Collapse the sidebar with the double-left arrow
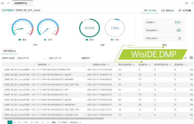The height and width of the screenshot is (124, 194). pos(2,3)
